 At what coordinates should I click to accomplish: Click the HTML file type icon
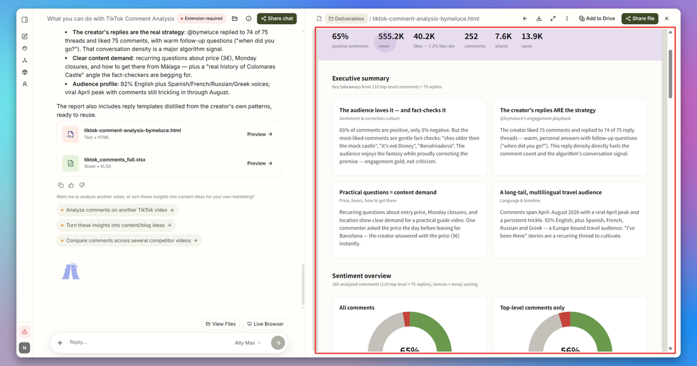70,134
